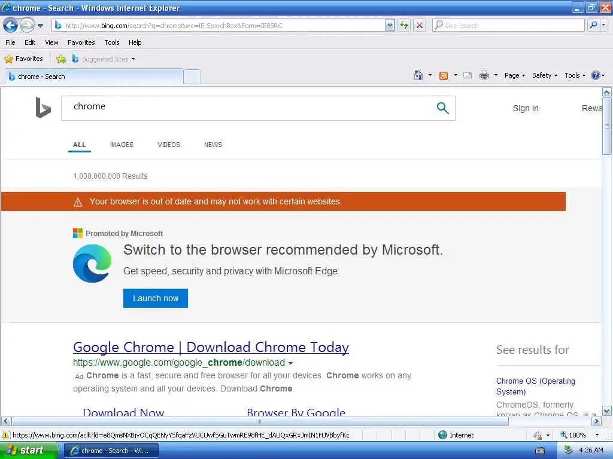
Task: Expand the google.com URL dropdown arrow
Action: coord(290,363)
